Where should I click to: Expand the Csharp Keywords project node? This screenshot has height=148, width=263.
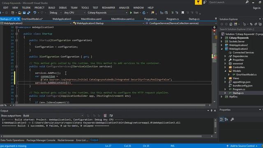tap(221, 38)
